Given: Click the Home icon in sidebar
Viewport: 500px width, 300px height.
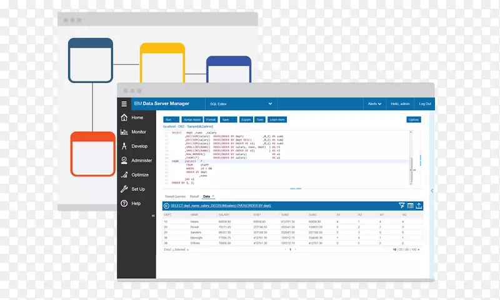Looking at the screenshot, I should (124, 117).
